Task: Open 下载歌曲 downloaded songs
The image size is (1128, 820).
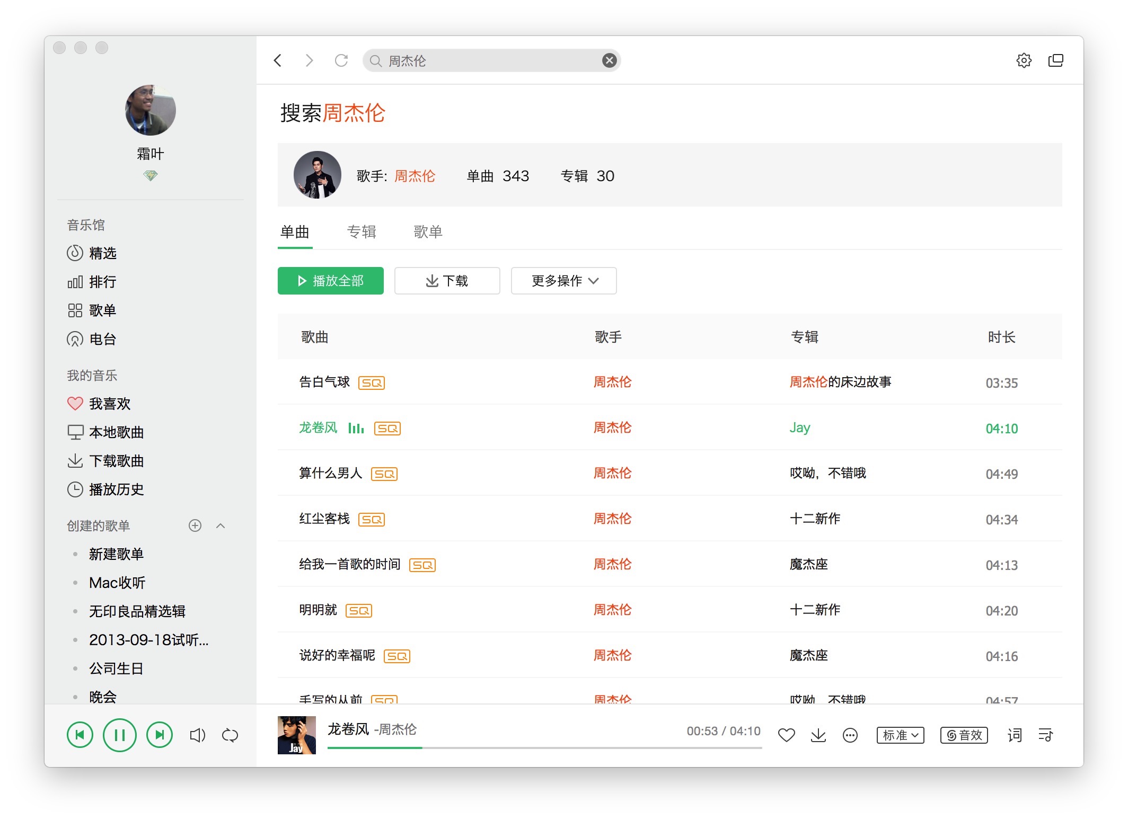Action: (x=105, y=461)
